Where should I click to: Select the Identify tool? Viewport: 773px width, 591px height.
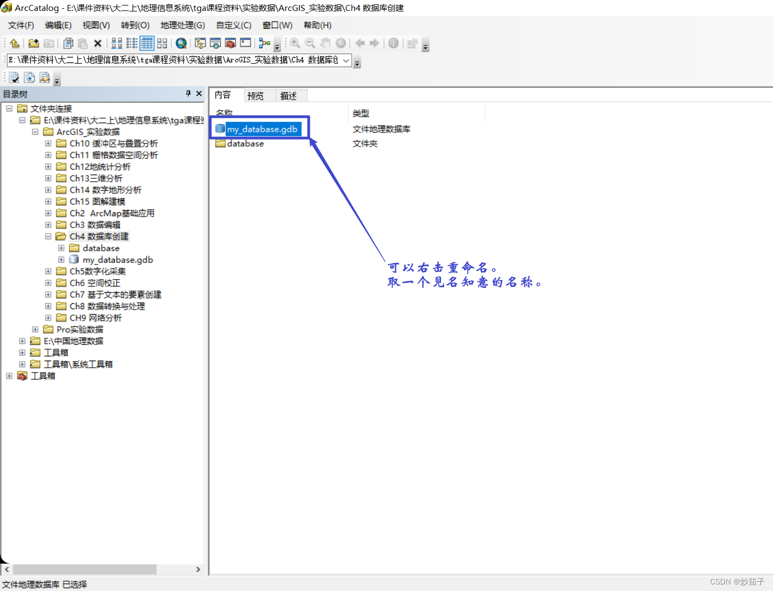point(393,43)
